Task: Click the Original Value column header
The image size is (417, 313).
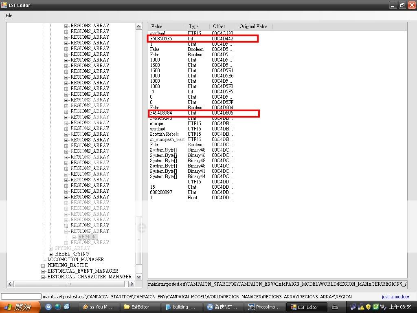Action: (254, 26)
